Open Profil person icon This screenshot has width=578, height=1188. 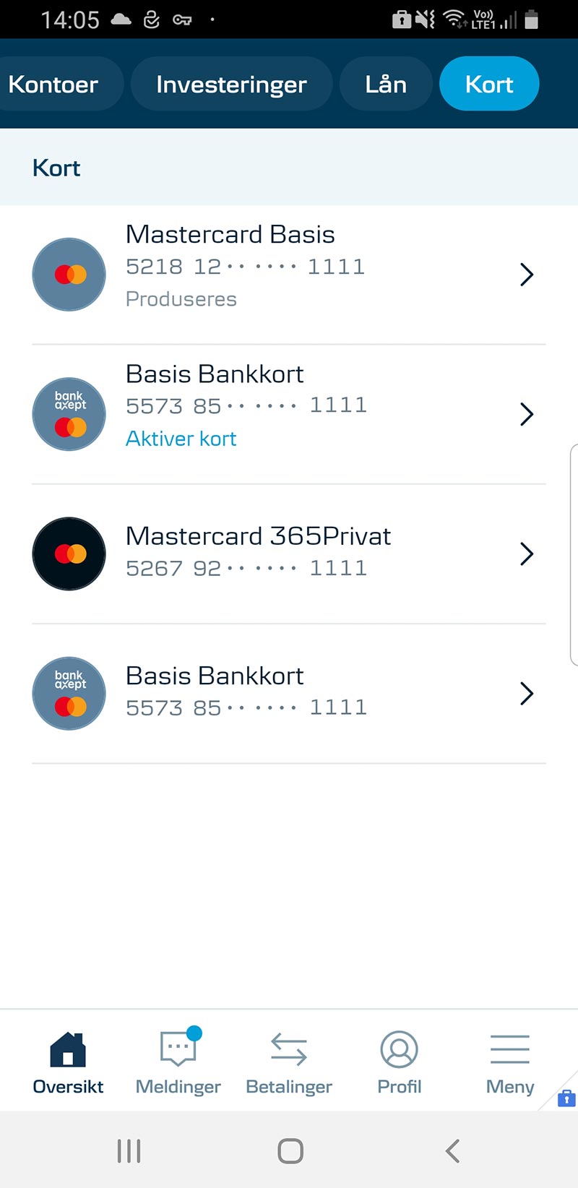(399, 1050)
